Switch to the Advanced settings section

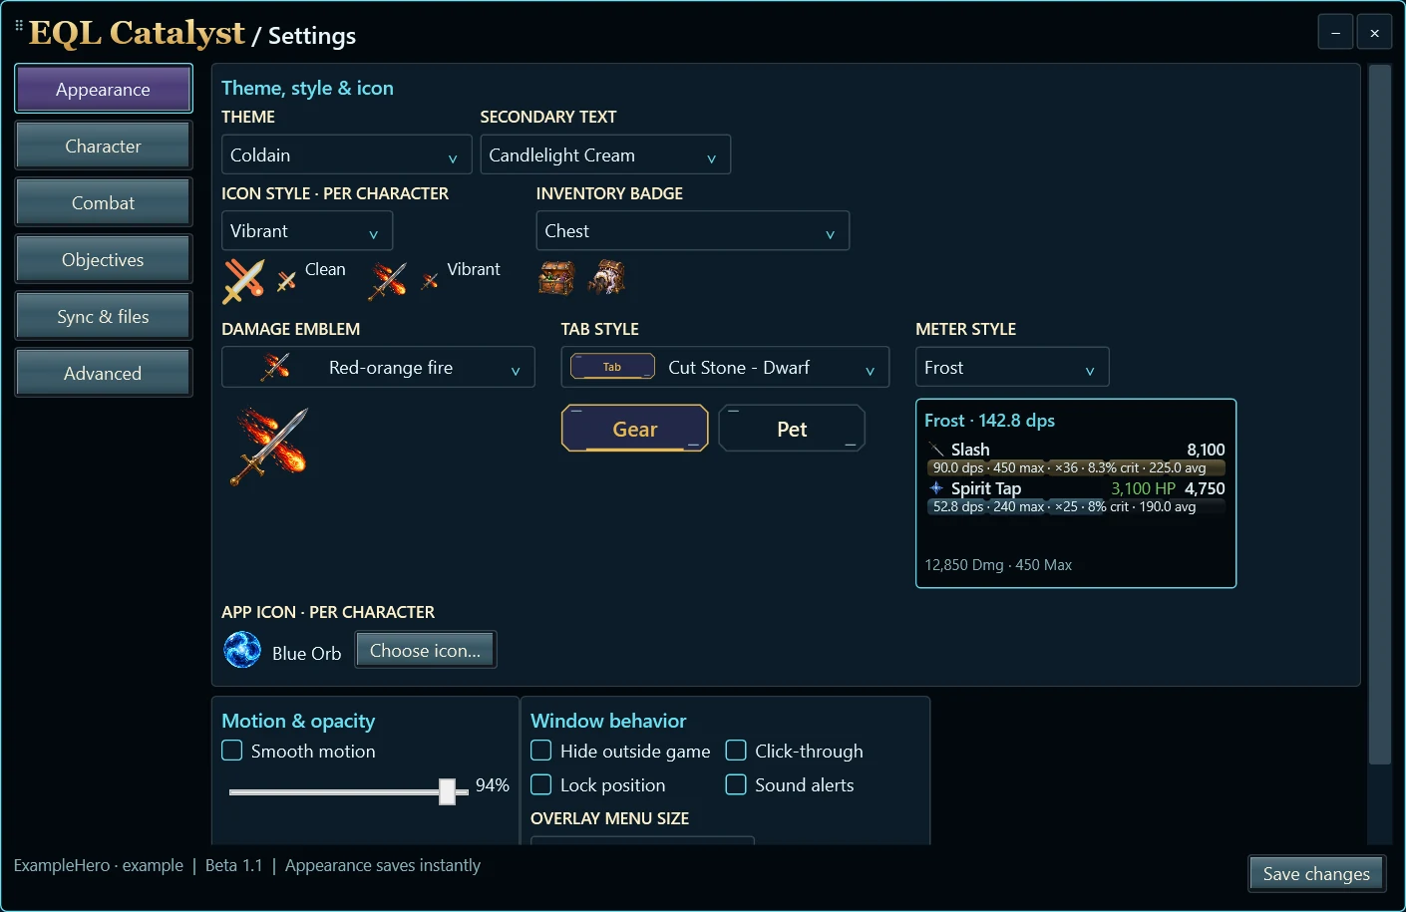pyautogui.click(x=103, y=373)
